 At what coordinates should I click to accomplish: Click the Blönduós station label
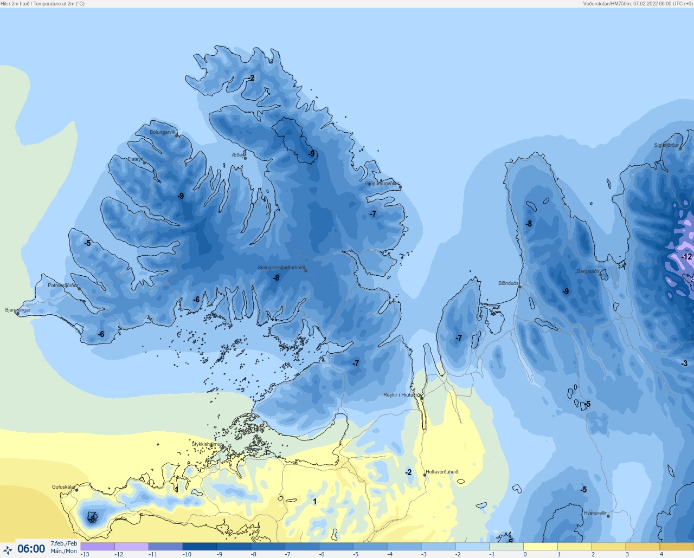508,283
